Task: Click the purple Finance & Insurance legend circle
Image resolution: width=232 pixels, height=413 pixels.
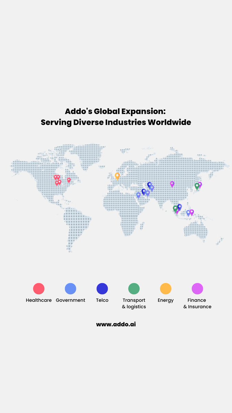Action: [x=197, y=288]
